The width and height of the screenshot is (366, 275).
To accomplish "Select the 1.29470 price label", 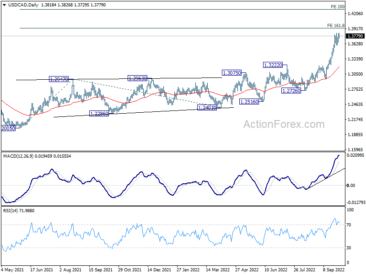I will (59, 79).
